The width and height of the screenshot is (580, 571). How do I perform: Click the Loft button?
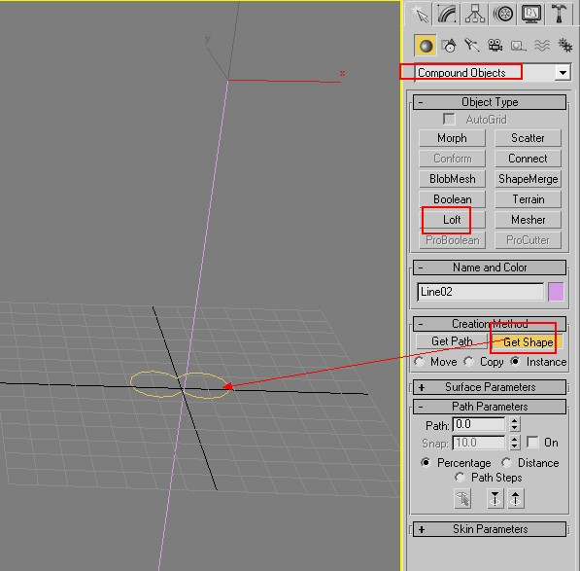pyautogui.click(x=452, y=220)
